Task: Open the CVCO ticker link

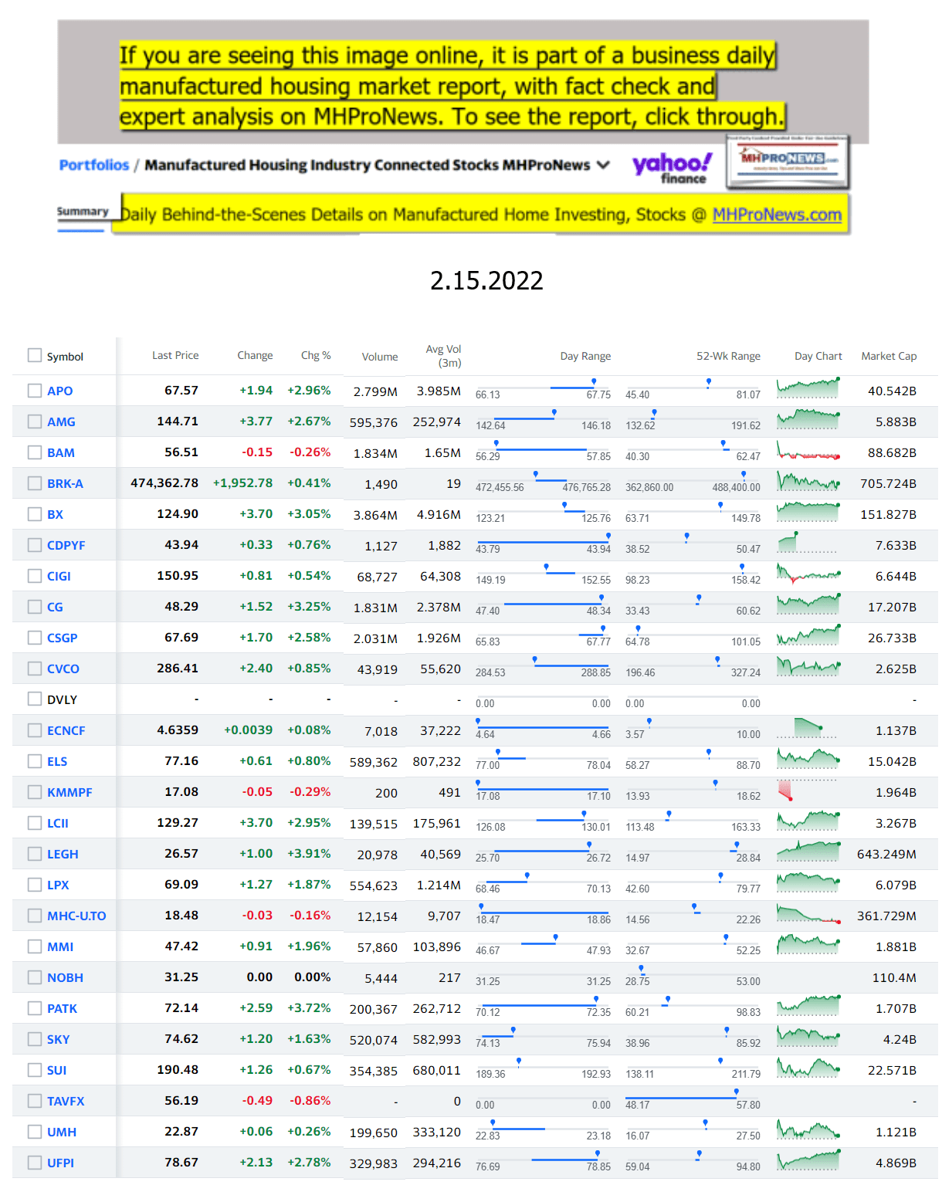Action: (63, 669)
